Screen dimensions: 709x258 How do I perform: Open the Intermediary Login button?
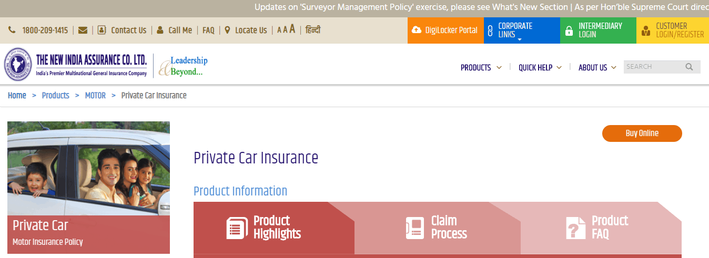coord(598,30)
